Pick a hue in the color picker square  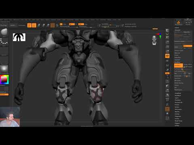coord(4,79)
